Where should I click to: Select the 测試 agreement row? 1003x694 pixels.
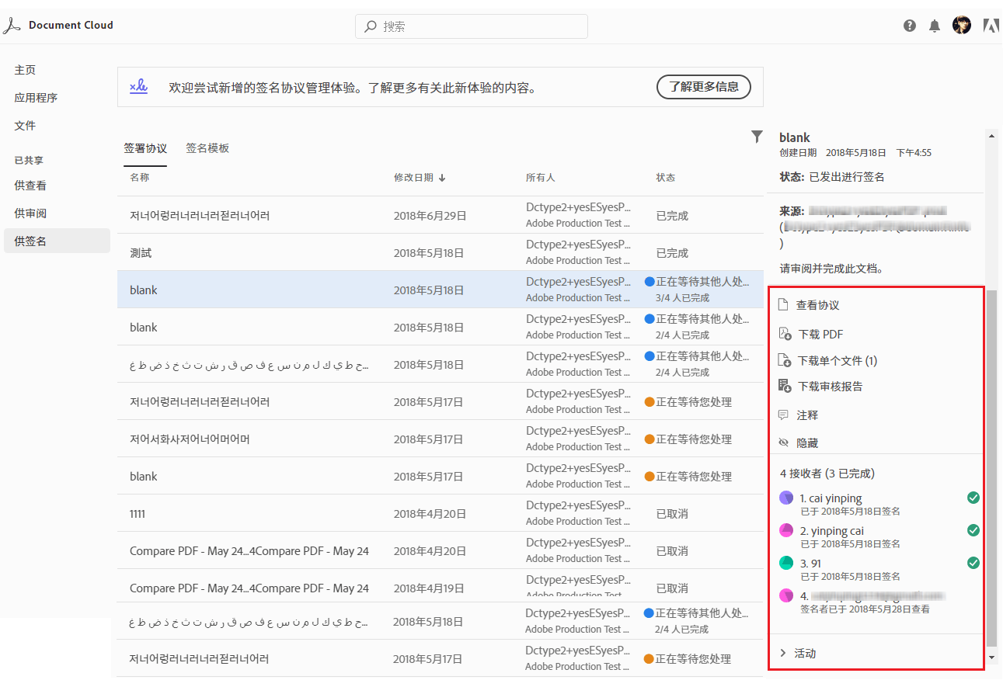coord(441,252)
